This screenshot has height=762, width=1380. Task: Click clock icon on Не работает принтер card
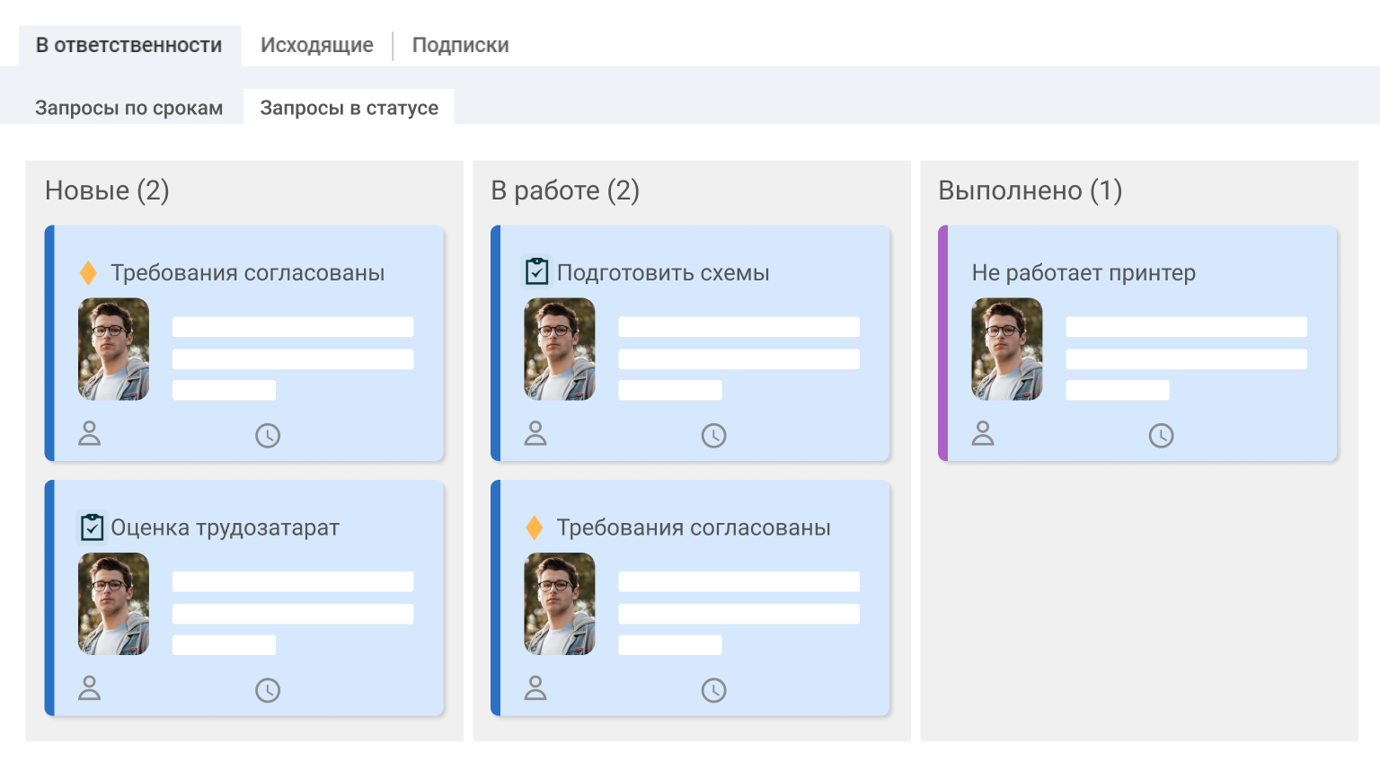pos(1161,436)
